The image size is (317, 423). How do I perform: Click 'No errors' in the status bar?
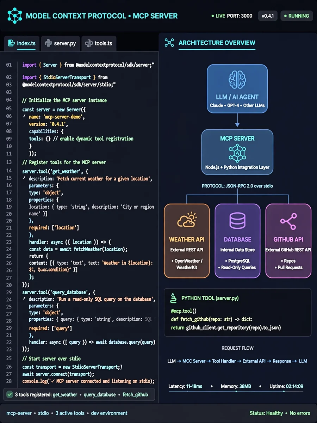tap(300, 413)
